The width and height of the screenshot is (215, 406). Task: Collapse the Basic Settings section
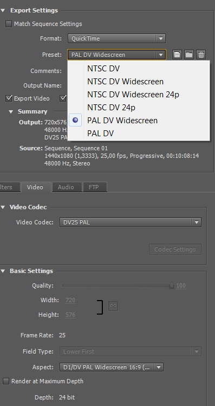click(3, 271)
